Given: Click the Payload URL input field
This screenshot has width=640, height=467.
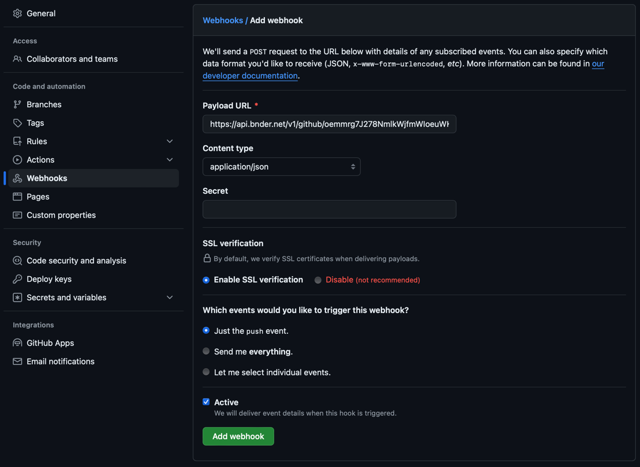Looking at the screenshot, I should (330, 124).
